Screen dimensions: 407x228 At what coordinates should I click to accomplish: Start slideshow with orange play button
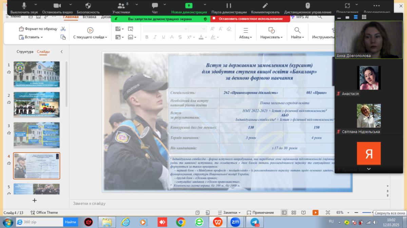[315, 212]
